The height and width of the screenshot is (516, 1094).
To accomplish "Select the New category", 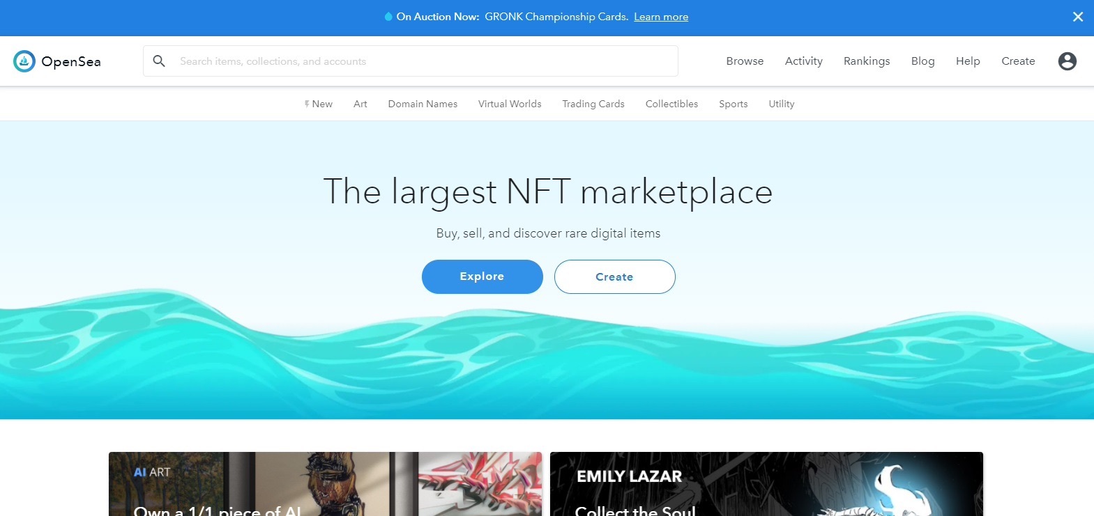I will coord(322,104).
